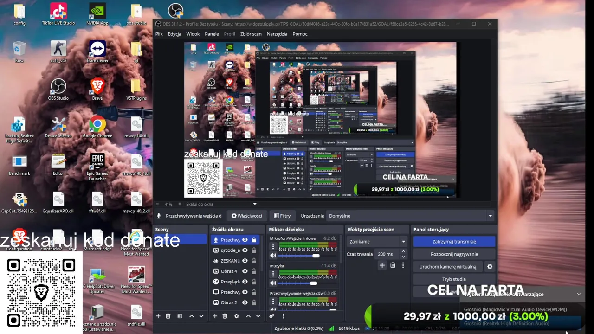Open the Widok menu
Screen dimensions: 594x334
193,34
